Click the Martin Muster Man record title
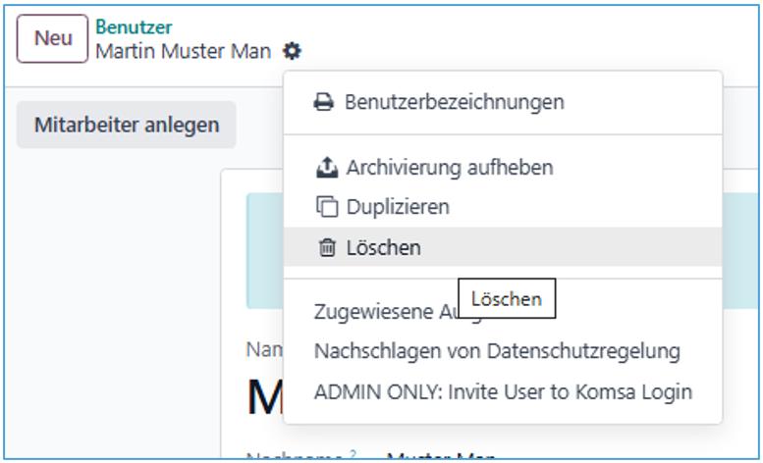This screenshot has width=763, height=463. [x=183, y=51]
